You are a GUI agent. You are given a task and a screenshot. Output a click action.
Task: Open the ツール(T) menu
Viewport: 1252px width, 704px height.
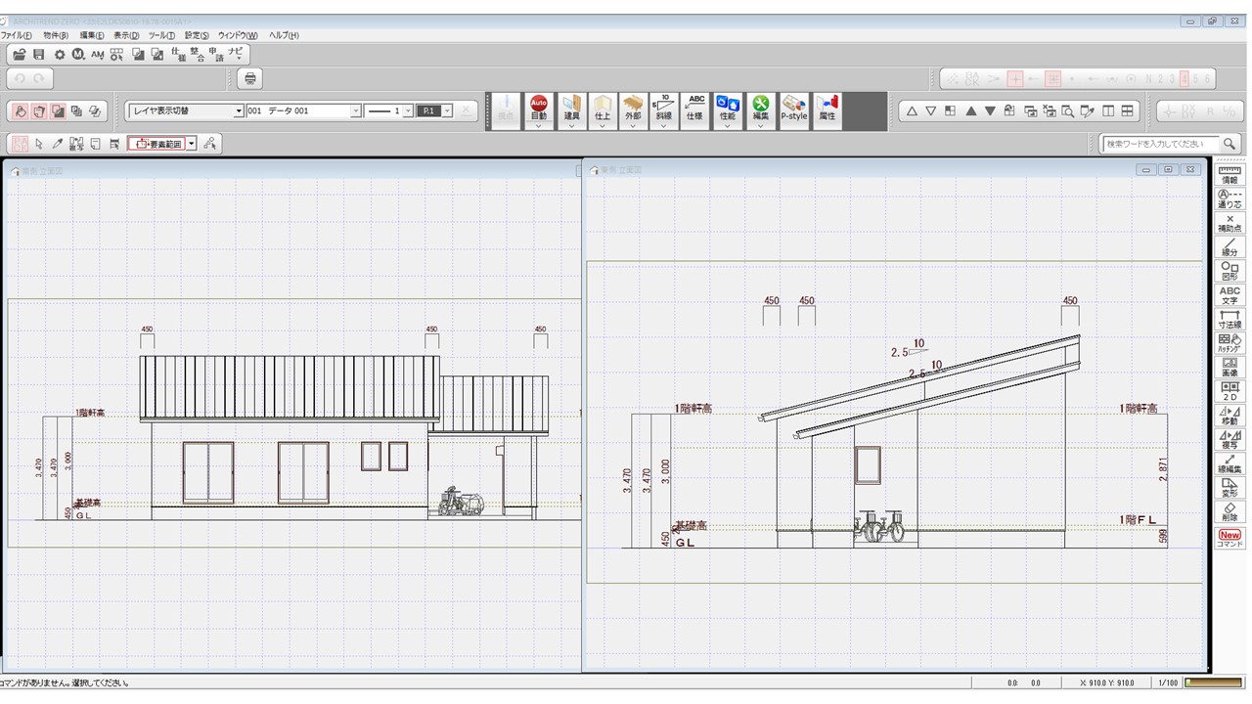[161, 35]
